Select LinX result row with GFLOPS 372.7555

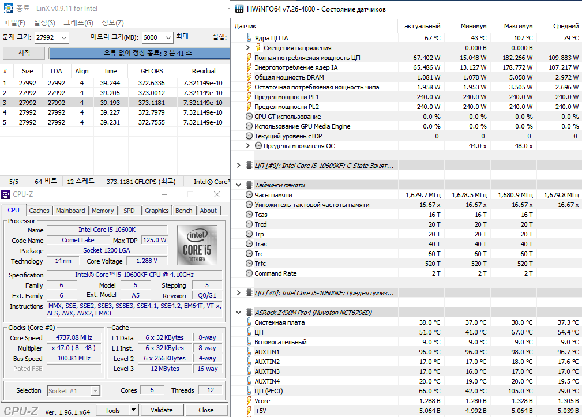[115, 122]
